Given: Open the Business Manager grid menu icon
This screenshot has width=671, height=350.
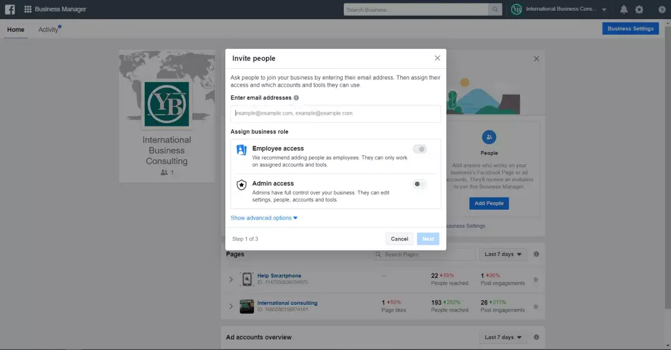Looking at the screenshot, I should [x=28, y=10].
